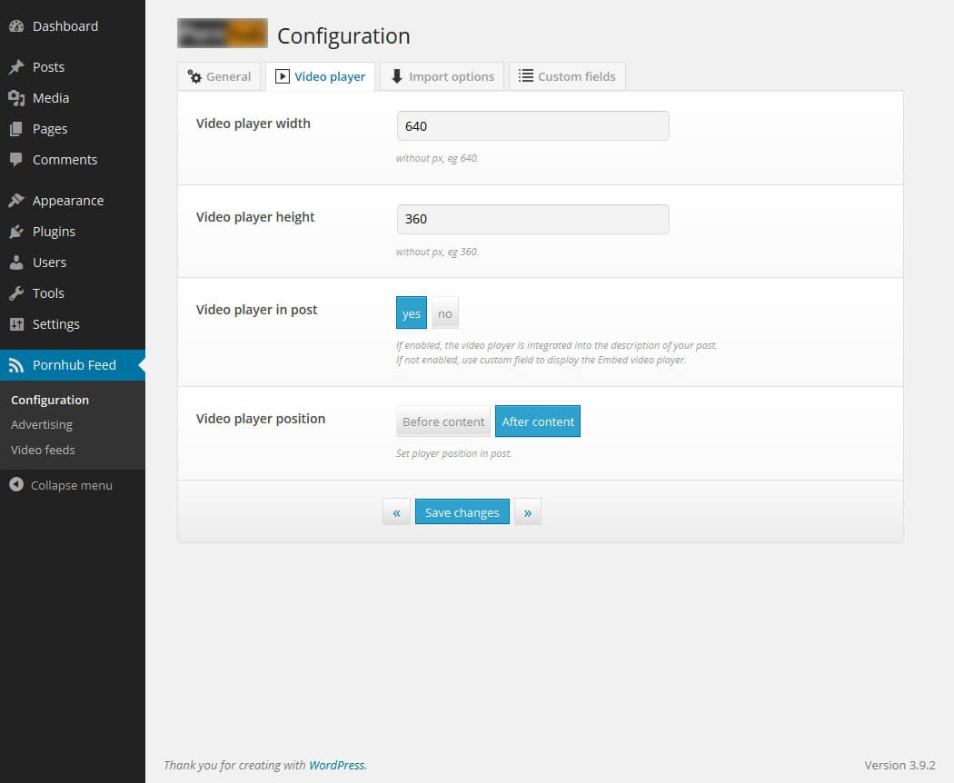Click the blurred plugin logo image
Screen dimensions: 954x783
pyautogui.click(x=222, y=34)
